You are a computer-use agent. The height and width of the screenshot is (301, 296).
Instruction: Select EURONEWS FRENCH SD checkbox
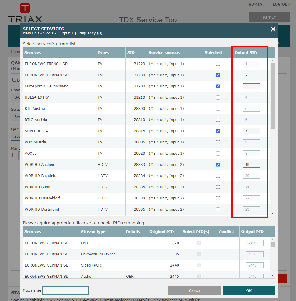(218, 64)
